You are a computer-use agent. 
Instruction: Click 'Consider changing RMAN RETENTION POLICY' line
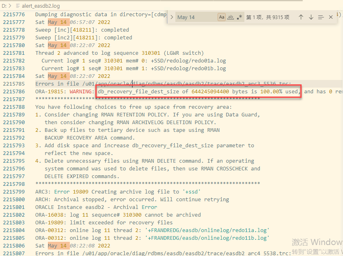(x=147, y=115)
